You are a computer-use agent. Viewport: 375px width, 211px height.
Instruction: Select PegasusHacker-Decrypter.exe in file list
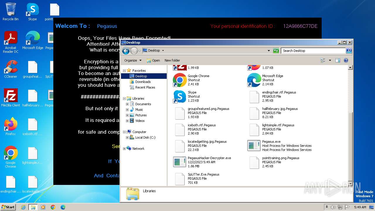pos(202,162)
